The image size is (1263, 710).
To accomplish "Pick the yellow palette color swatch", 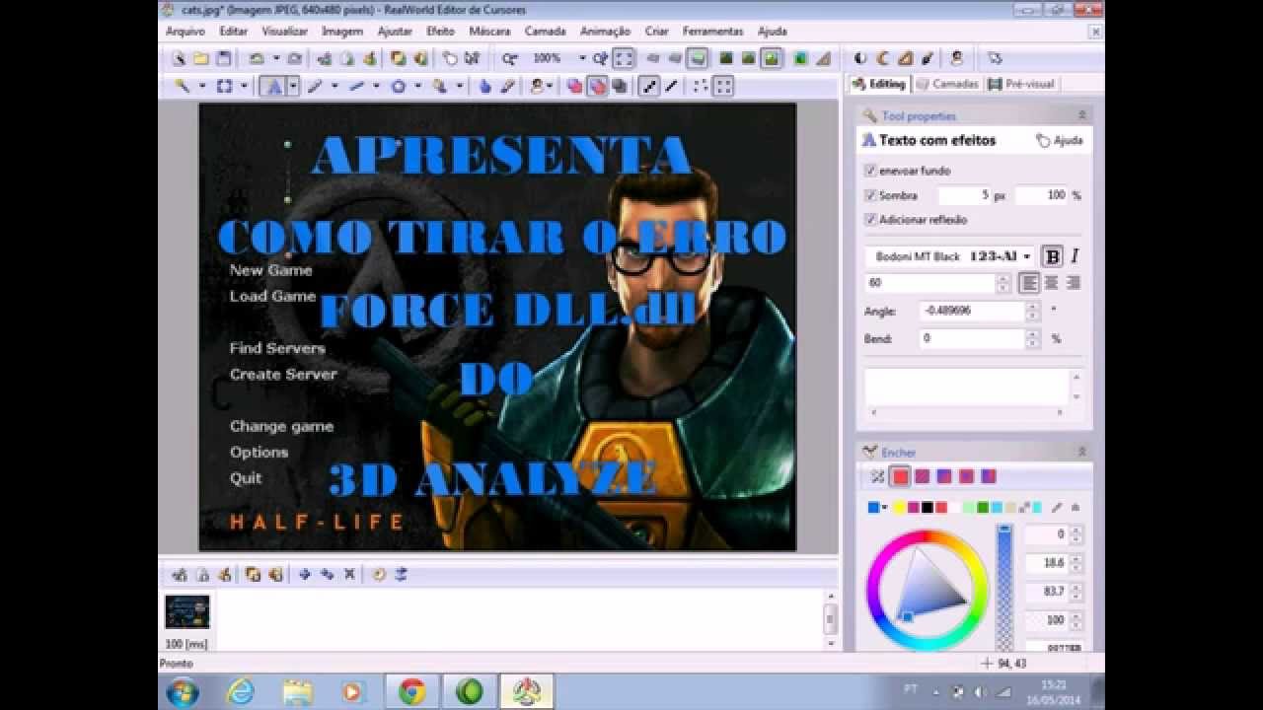I will (x=899, y=508).
